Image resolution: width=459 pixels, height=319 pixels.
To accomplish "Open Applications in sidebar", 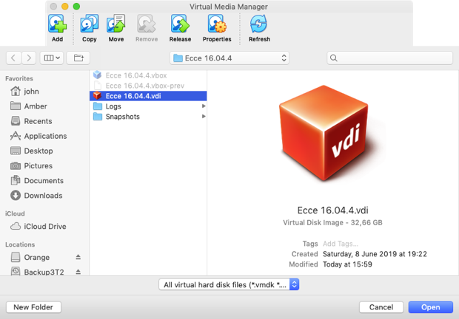I will pos(38,136).
